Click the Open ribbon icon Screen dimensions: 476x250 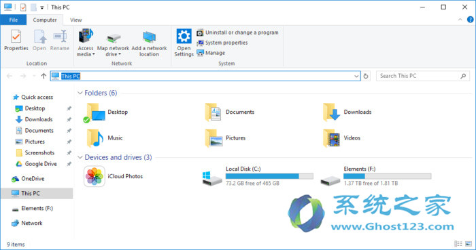coord(39,40)
